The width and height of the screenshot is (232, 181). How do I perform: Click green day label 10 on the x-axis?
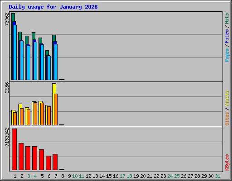pyautogui.click(x=75, y=176)
